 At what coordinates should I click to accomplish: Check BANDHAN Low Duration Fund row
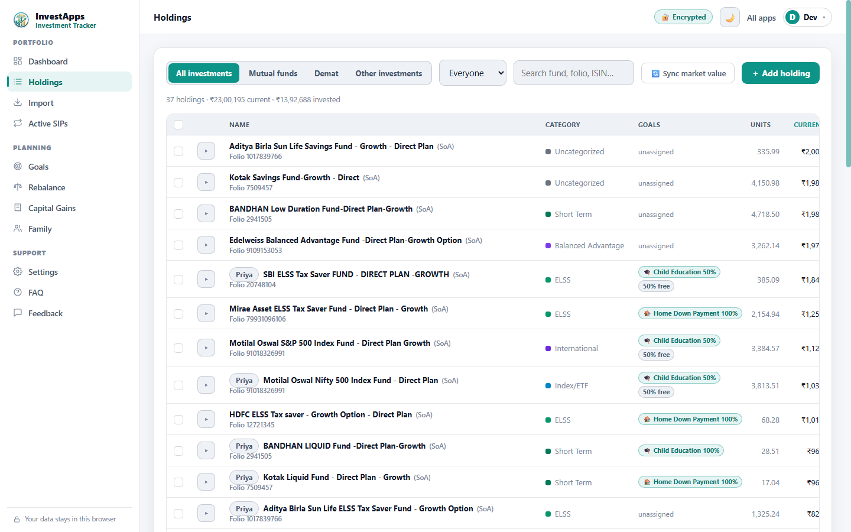tap(178, 214)
